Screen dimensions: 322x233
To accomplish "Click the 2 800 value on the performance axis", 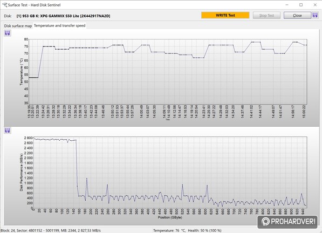I will click(29, 138).
